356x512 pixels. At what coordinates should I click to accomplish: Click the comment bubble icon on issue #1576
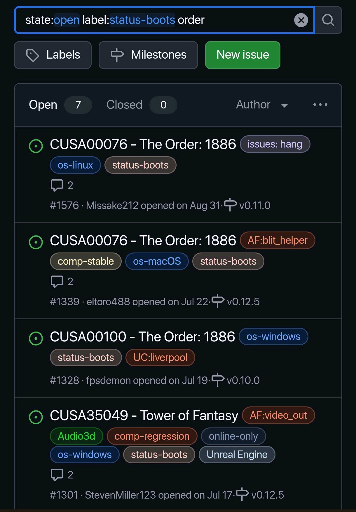point(57,185)
